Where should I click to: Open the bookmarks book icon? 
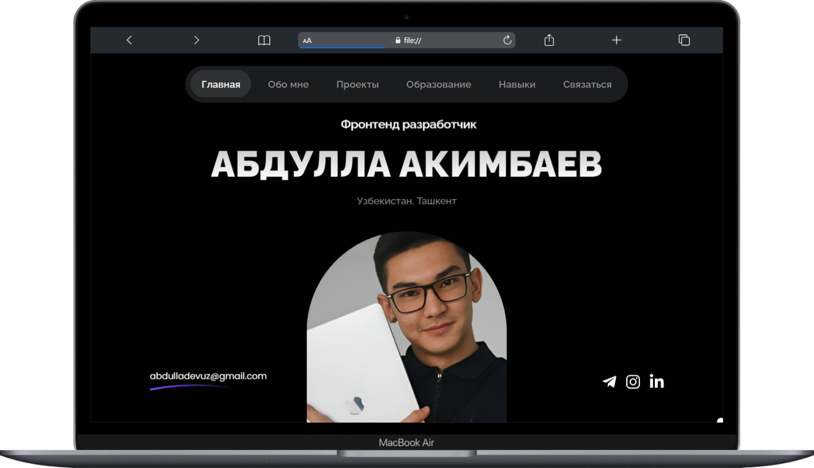coord(264,40)
